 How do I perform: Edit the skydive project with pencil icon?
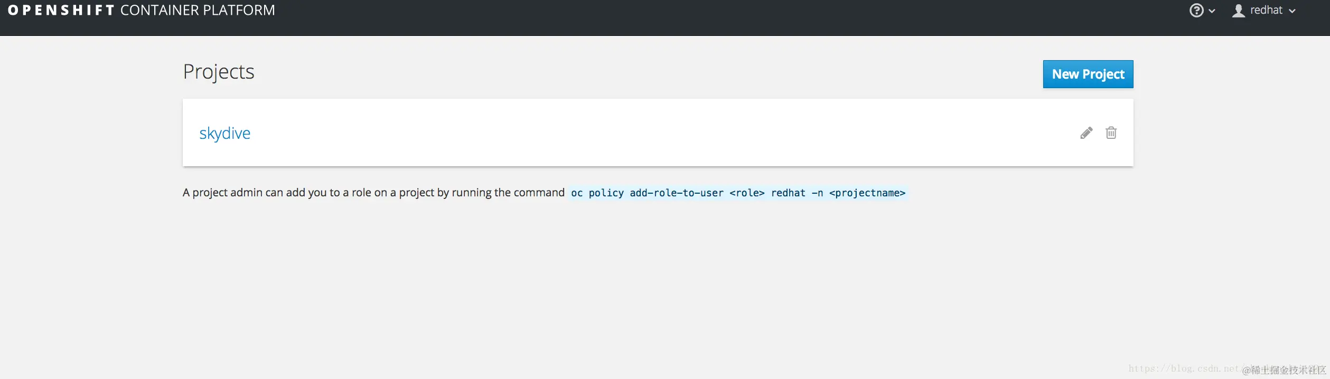pos(1086,133)
